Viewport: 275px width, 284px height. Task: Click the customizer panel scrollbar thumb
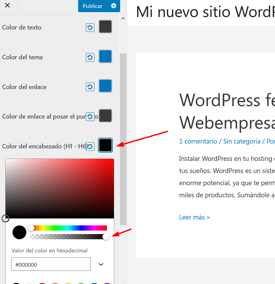[x=123, y=139]
